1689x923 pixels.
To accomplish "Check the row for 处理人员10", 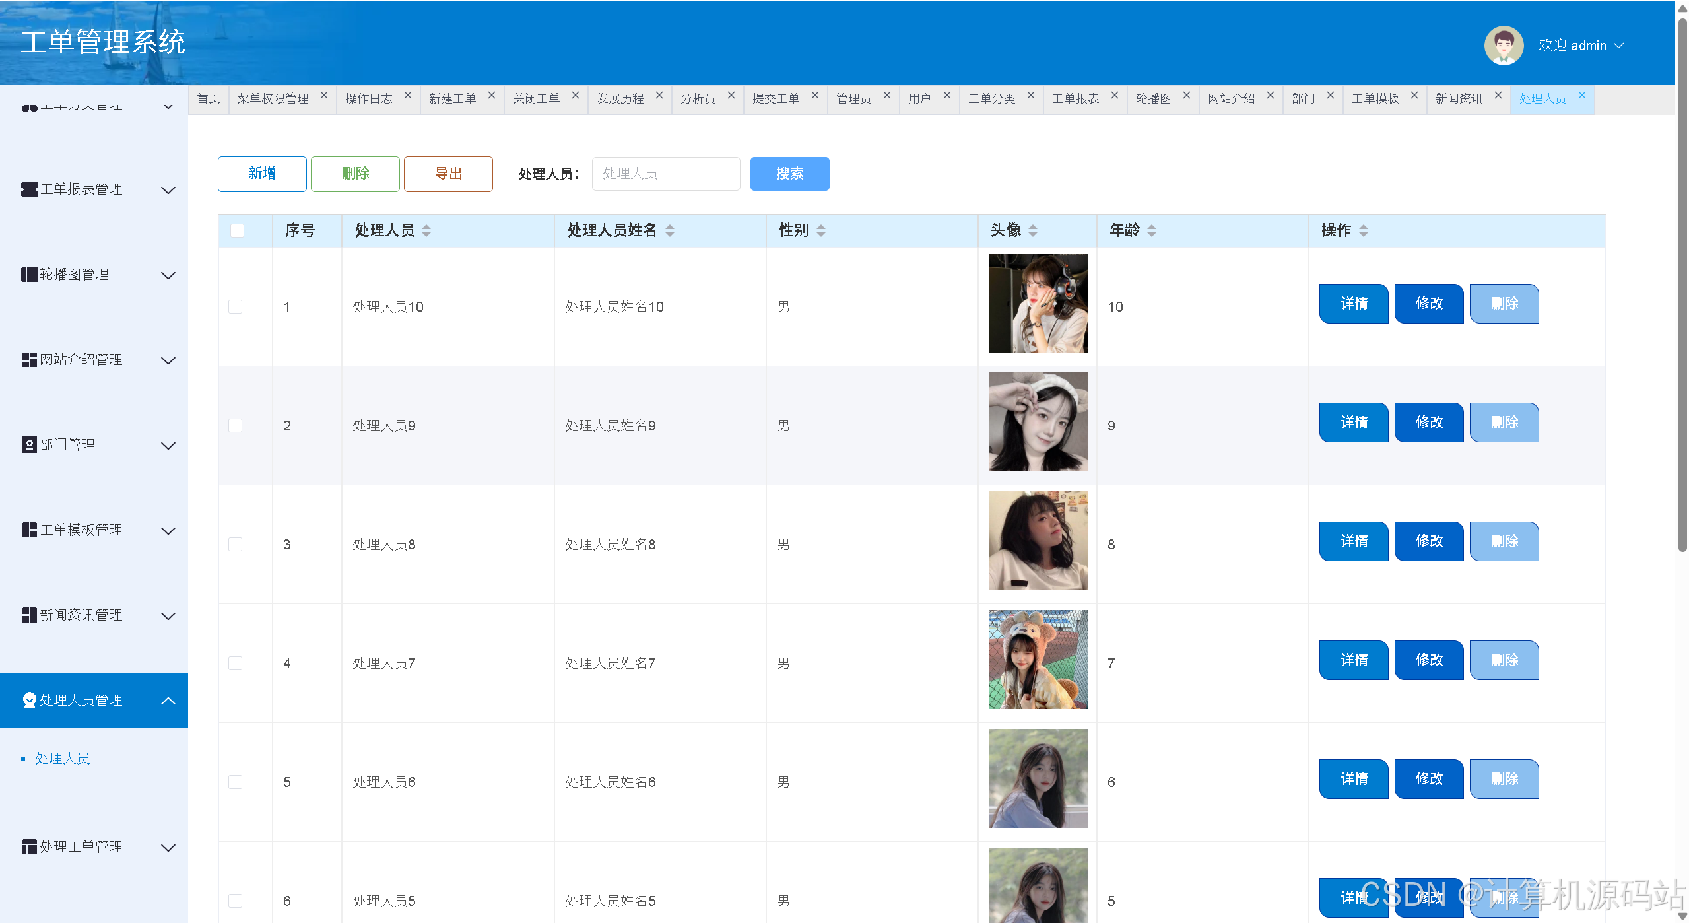I will 236,306.
